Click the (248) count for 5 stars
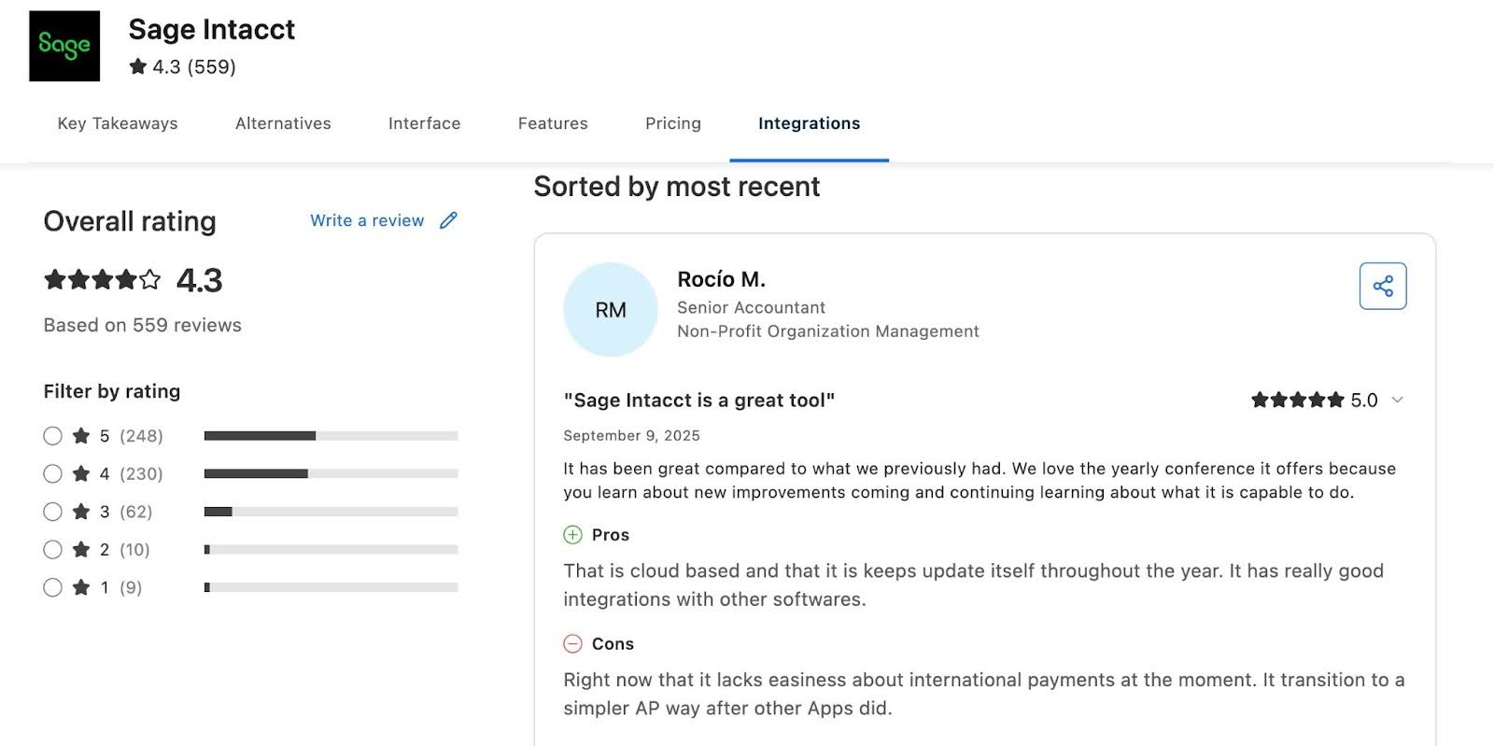 (141, 436)
